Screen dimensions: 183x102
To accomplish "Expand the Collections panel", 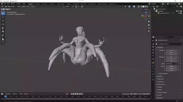I will coord(160,79).
